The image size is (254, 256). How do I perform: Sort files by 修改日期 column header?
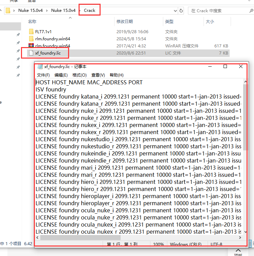tap(125, 22)
